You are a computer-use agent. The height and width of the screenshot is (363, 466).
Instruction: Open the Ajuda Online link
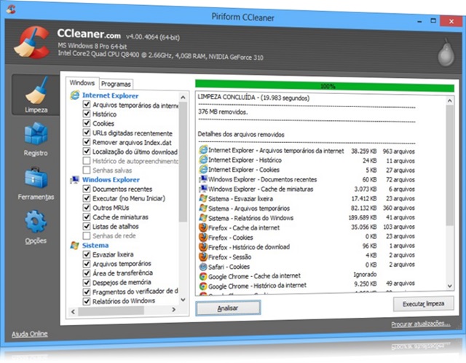tap(30, 334)
